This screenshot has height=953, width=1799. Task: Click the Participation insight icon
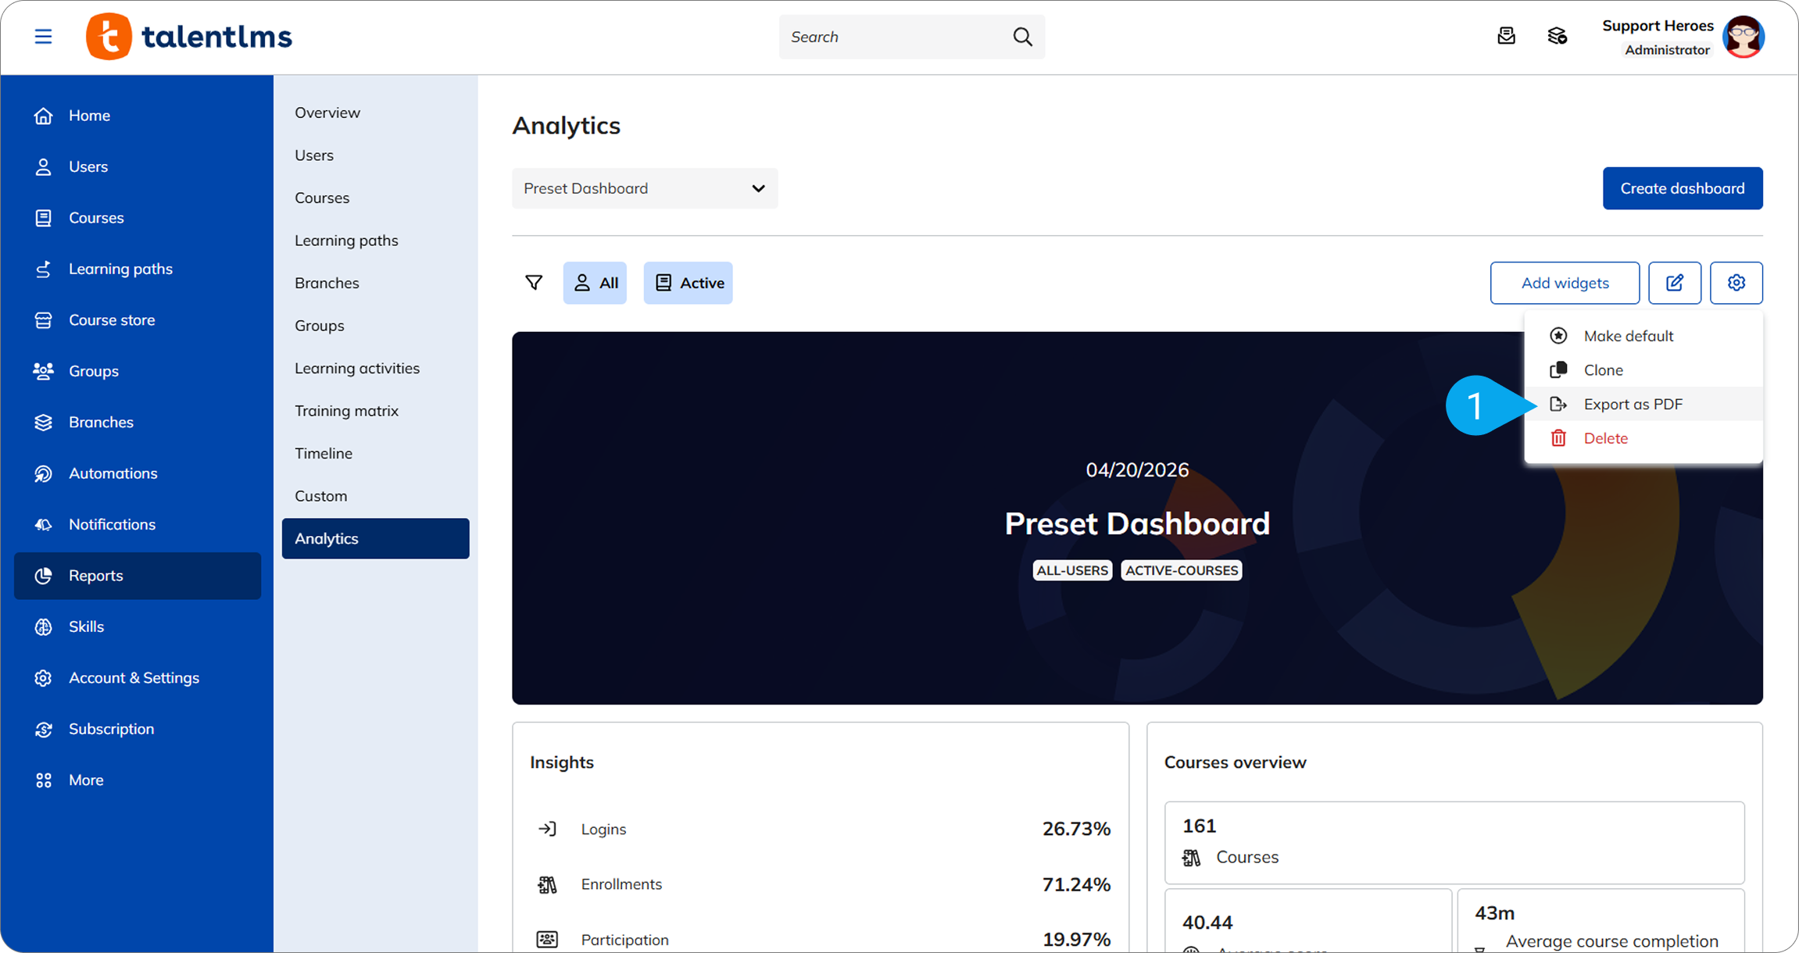point(547,940)
